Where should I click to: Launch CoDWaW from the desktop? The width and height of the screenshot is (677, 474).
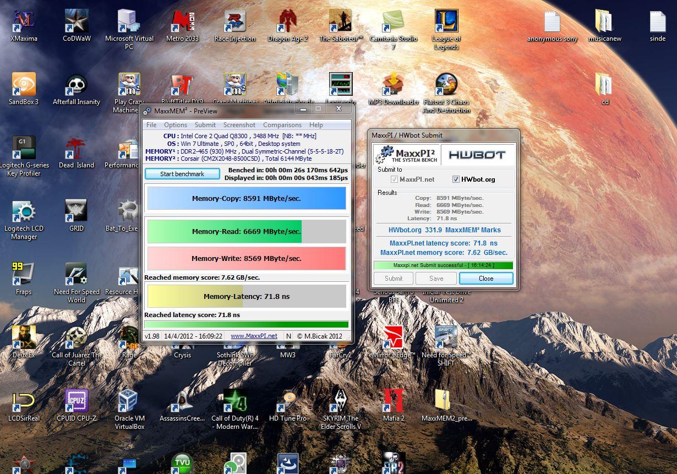click(x=77, y=25)
